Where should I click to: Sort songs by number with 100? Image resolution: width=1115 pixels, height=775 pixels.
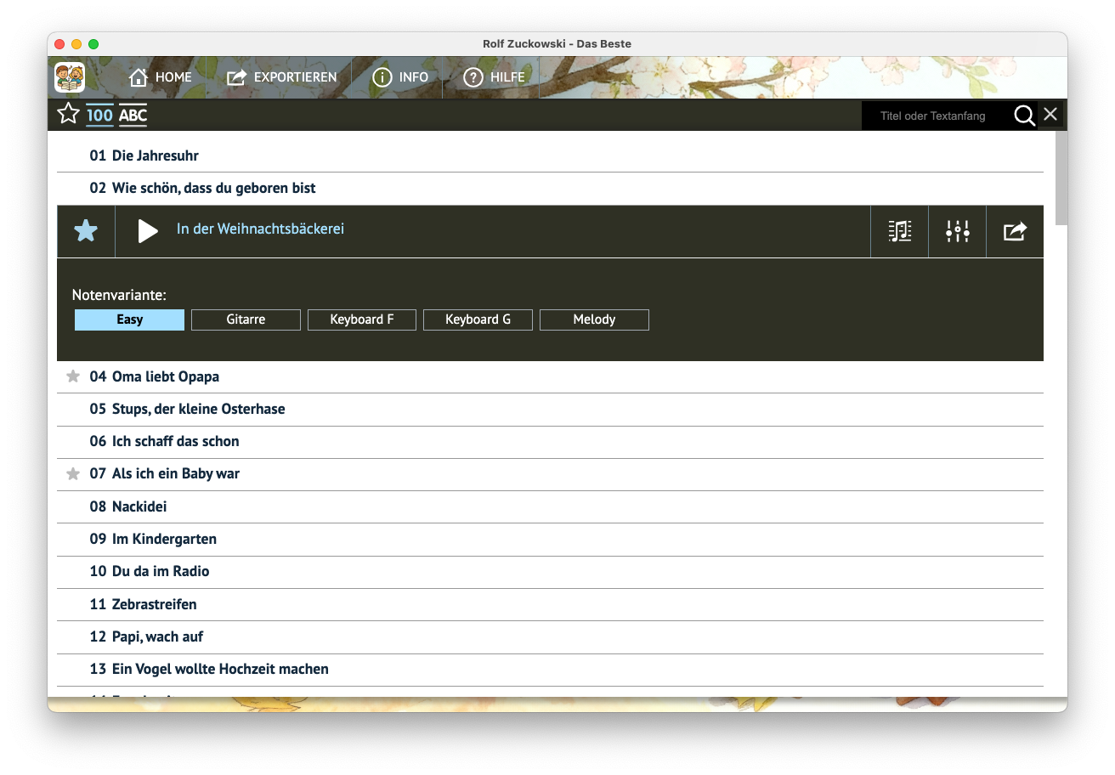(99, 116)
